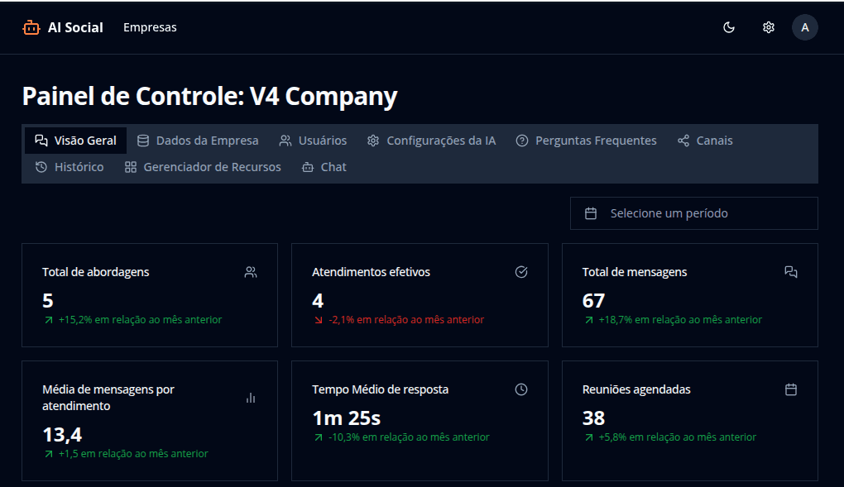View the Histórico tab

[x=70, y=167]
